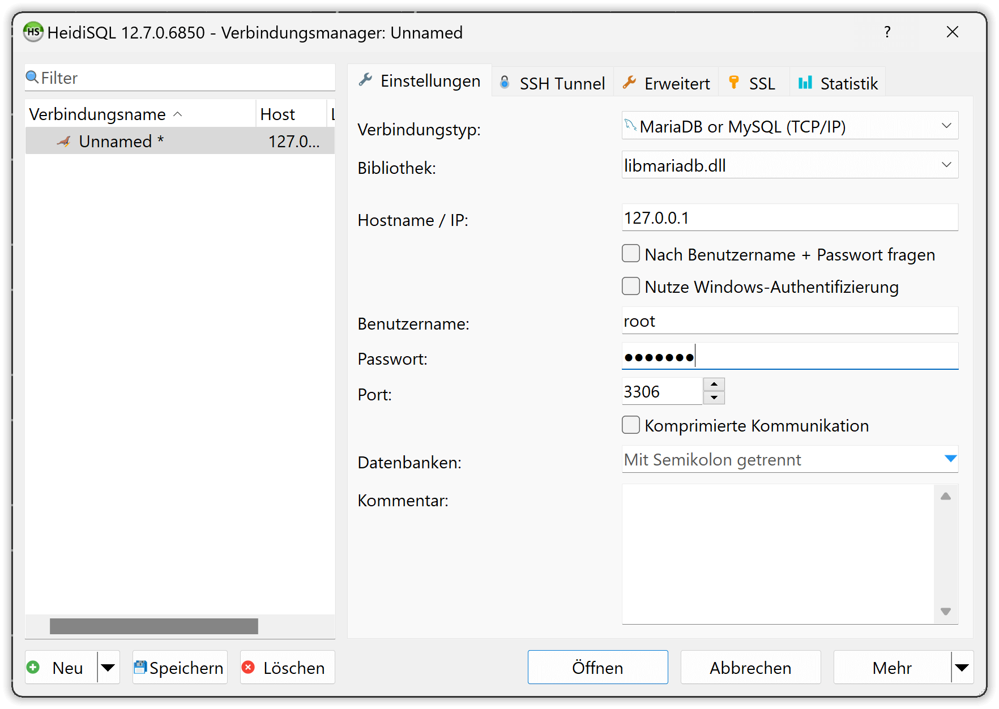Click the 127.0... host cell
This screenshot has height=709, width=999.
(294, 141)
